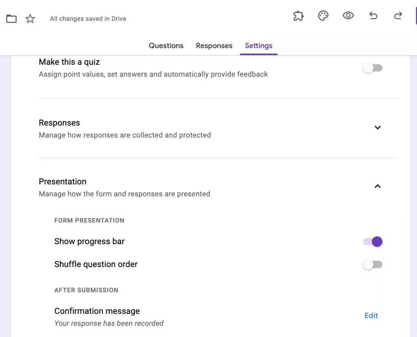Edit the confirmation message
This screenshot has height=337, width=417.
click(371, 315)
